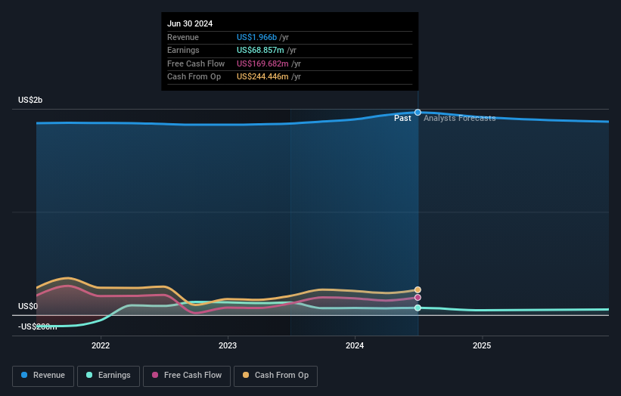This screenshot has width=621, height=396.
Task: Click the Analysts Forecasts label
Action: 459,118
